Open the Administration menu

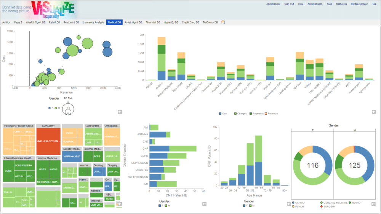(x=315, y=4)
